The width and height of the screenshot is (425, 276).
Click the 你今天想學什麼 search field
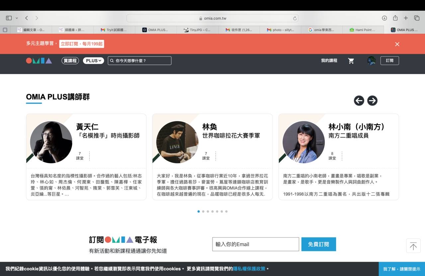[x=139, y=61]
